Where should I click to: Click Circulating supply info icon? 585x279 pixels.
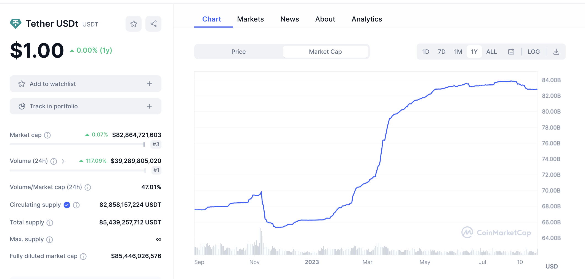pyautogui.click(x=76, y=205)
